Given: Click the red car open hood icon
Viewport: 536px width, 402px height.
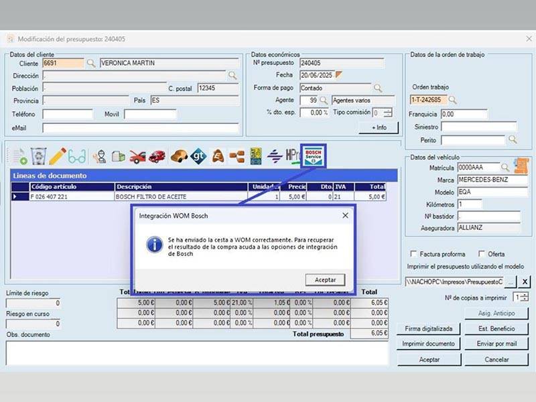Looking at the screenshot, I should [137, 157].
